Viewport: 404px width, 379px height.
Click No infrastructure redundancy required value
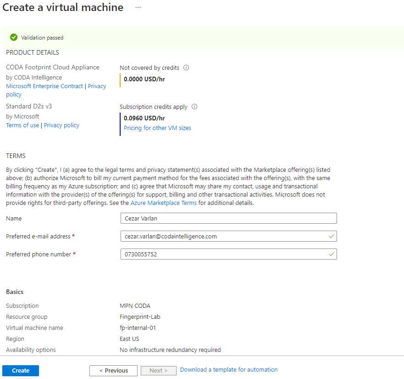click(x=170, y=350)
